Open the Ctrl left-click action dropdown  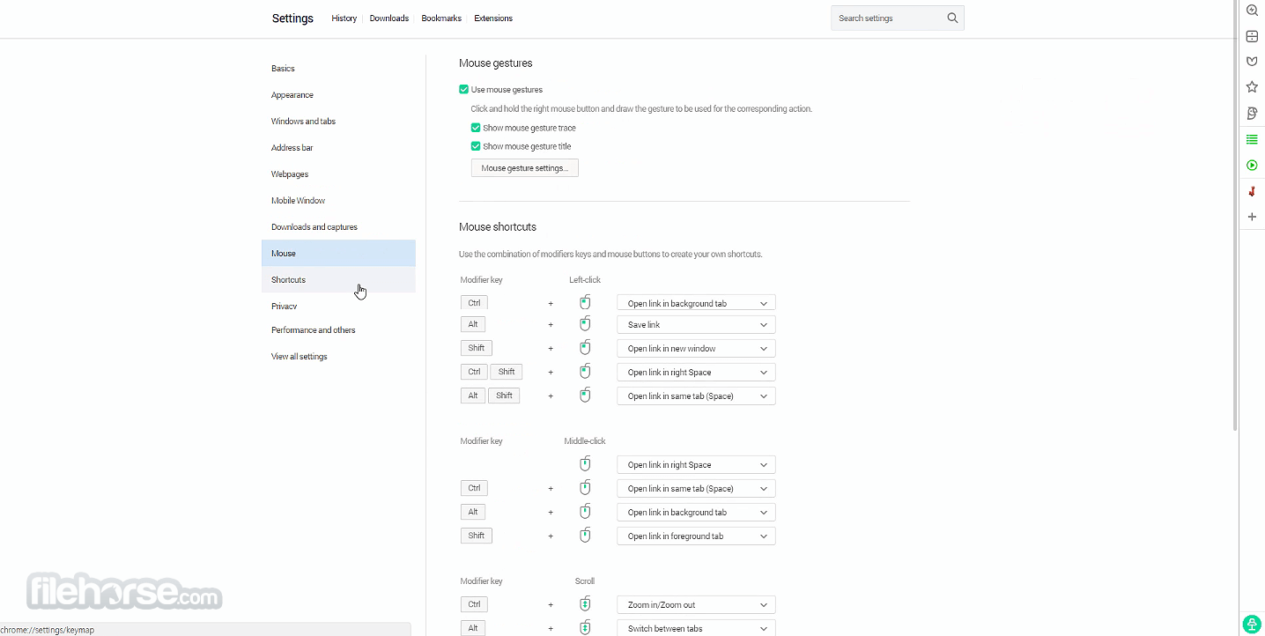point(696,304)
